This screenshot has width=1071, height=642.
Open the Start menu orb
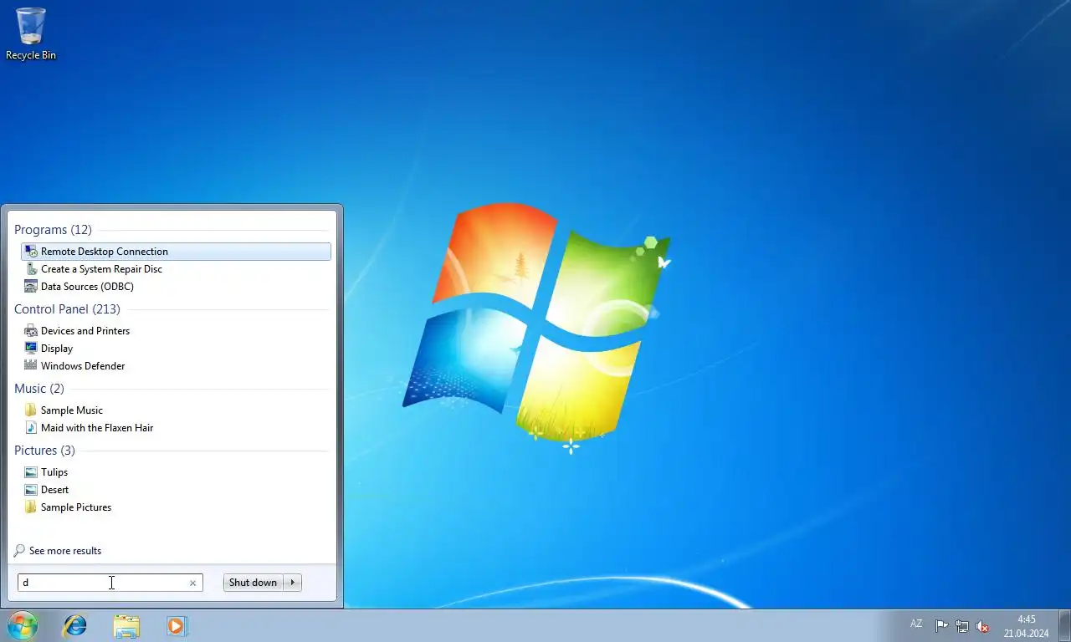coord(23,625)
